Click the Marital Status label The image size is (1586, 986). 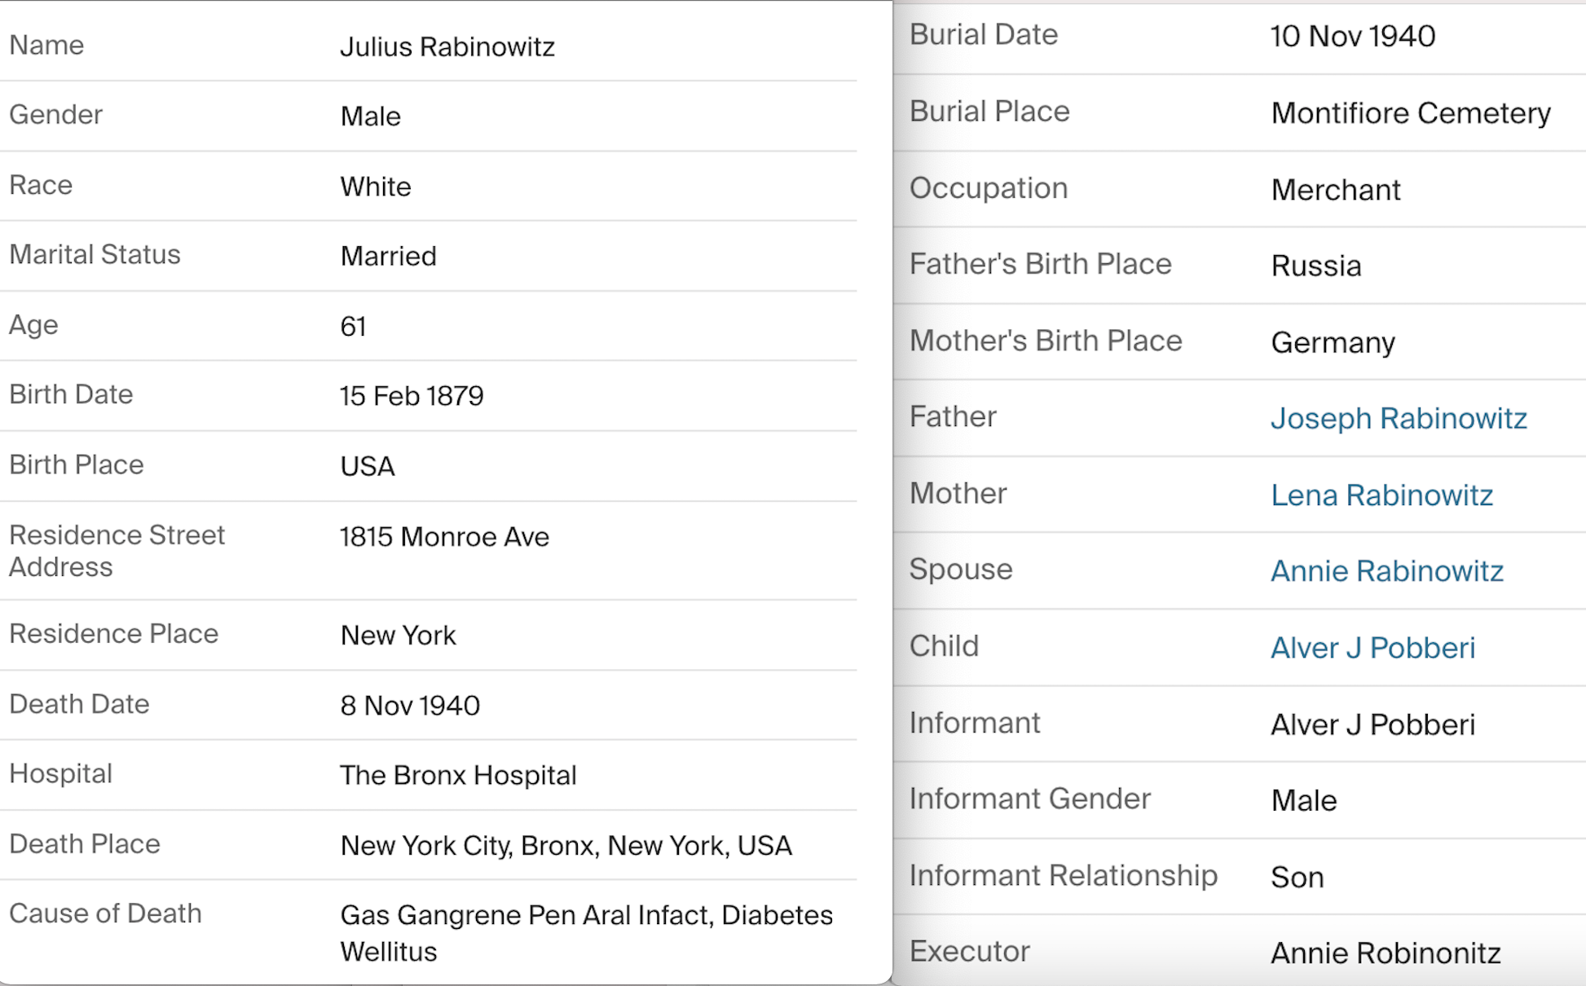(x=95, y=254)
